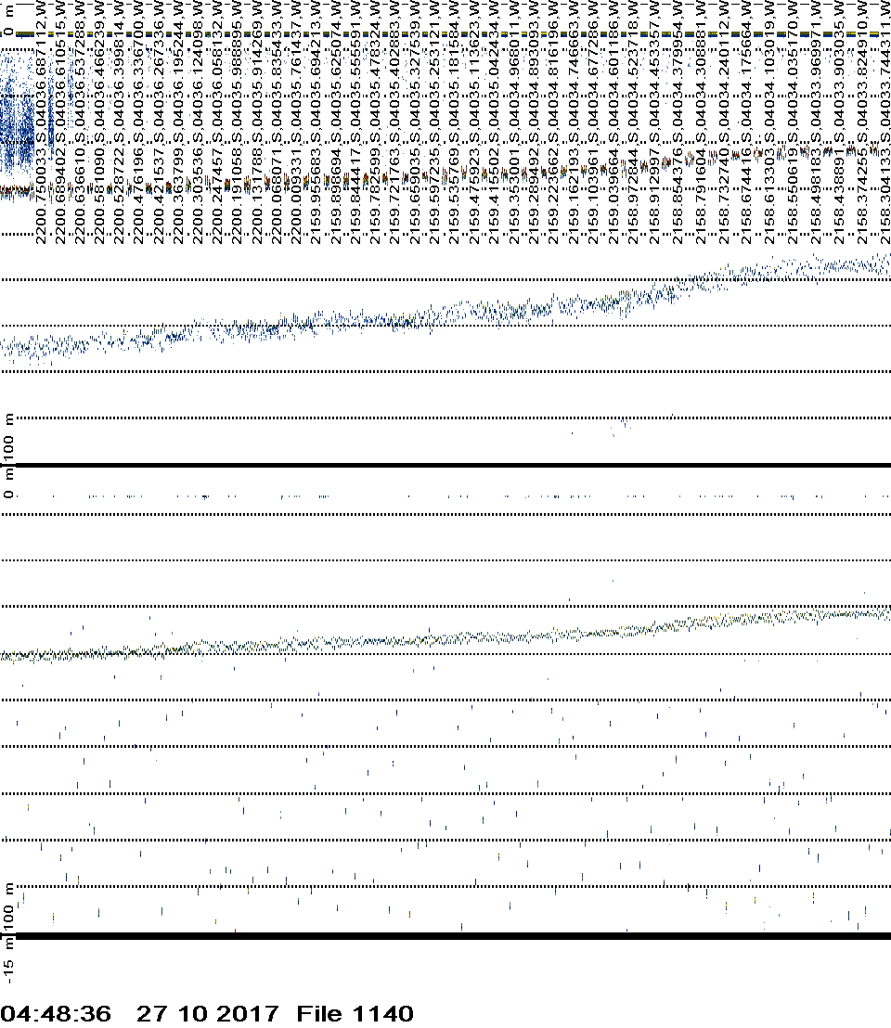Click position label starting 2200.131788,S
Screen dimensions: 891x1028
click(x=257, y=122)
